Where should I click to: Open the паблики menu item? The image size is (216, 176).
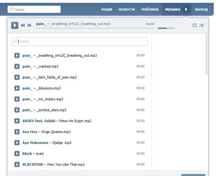pyautogui.click(x=150, y=9)
